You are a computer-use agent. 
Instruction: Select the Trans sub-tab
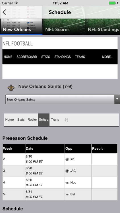55,120
